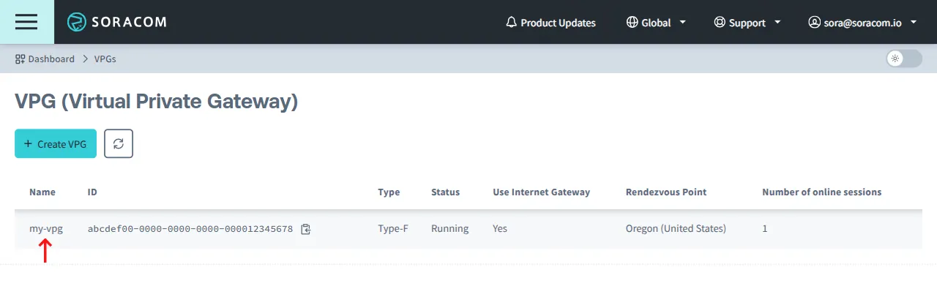This screenshot has height=286, width=937.
Task: Refresh the VPG list
Action: click(119, 144)
